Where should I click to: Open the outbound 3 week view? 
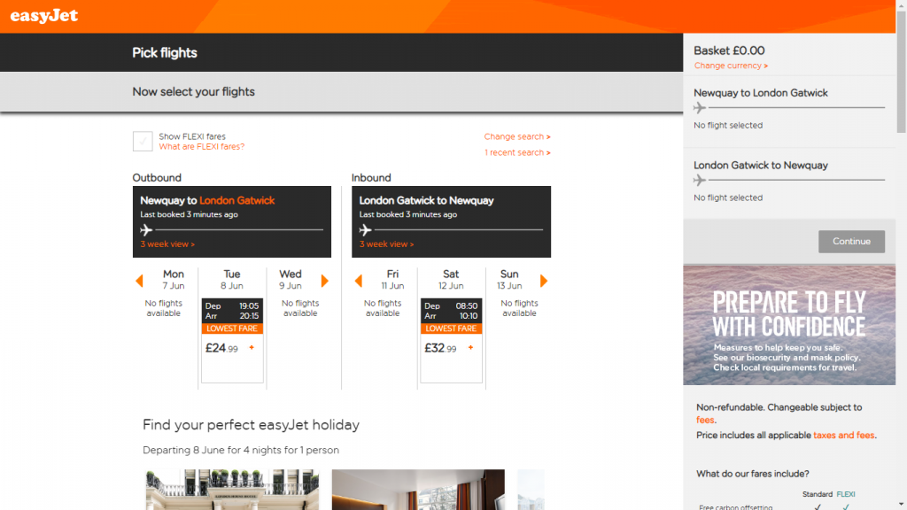click(x=167, y=244)
